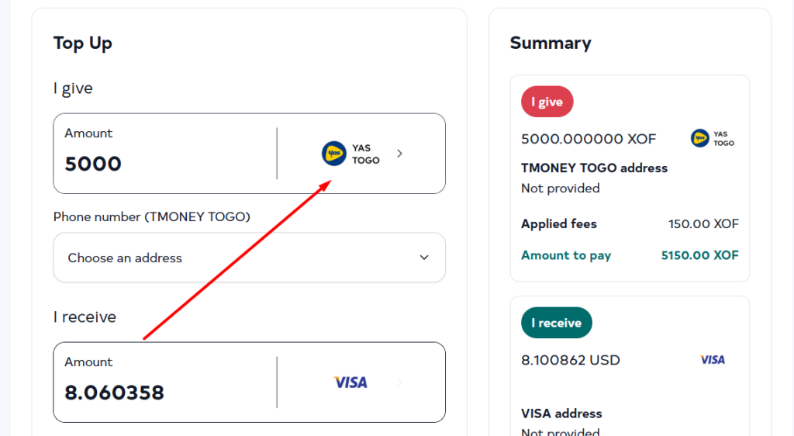Click the green I receive badge in Summary
This screenshot has width=794, height=436.
tap(556, 323)
